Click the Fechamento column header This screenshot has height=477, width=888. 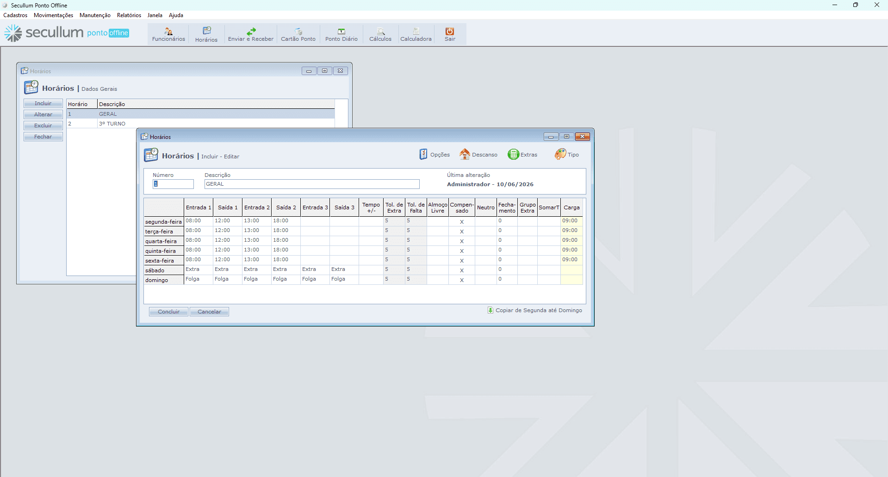tap(507, 207)
